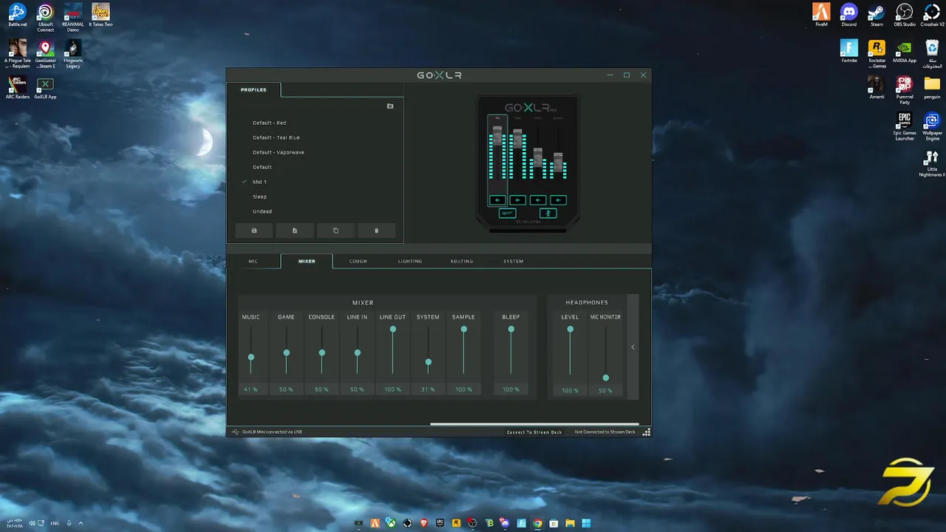946x532 pixels.
Task: Click the USB connection icon in the status bar
Action: coord(235,432)
